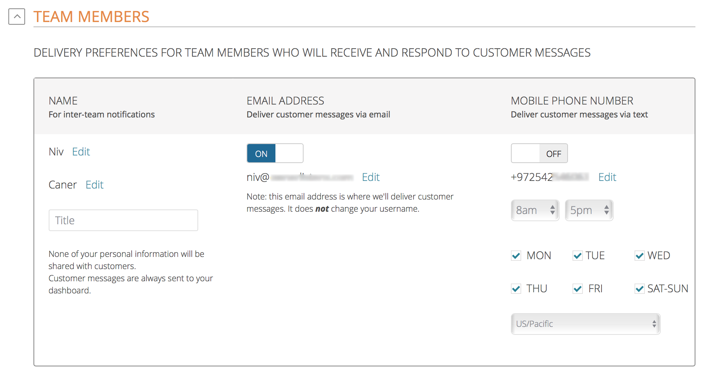Screen dimensions: 719x374
Task: Click the Caner team member name
Action: (x=63, y=185)
